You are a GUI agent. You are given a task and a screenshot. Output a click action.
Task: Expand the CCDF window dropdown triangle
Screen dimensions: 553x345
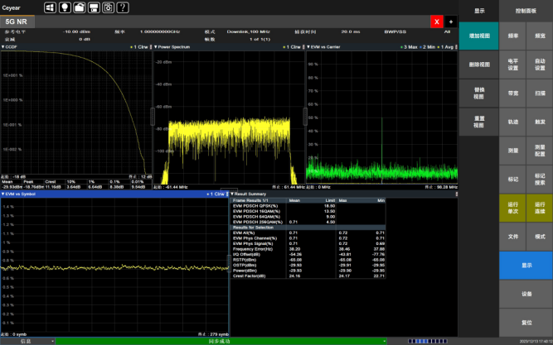(x=3, y=47)
